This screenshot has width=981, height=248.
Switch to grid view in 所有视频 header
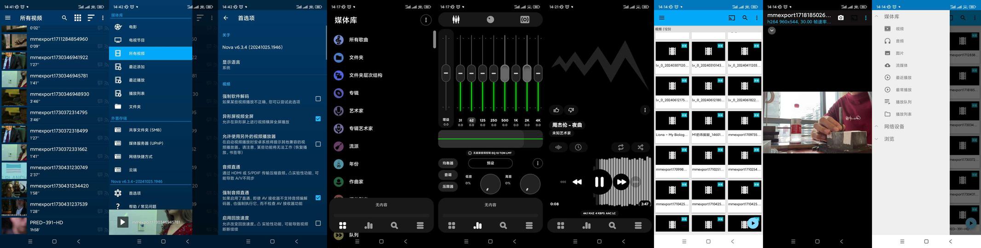78,18
